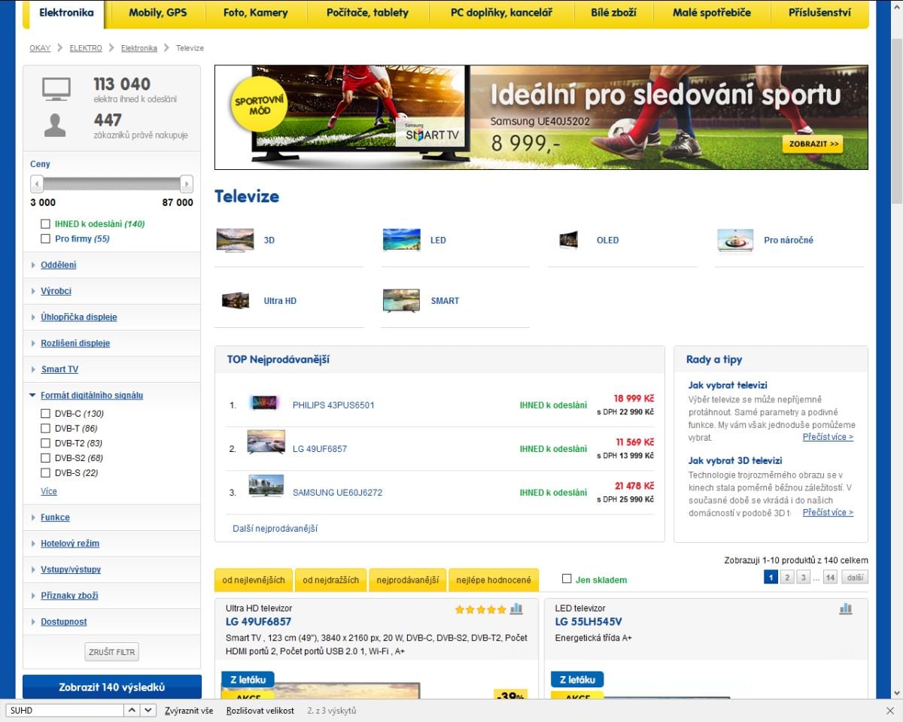The width and height of the screenshot is (903, 722).
Task: Click the find bar SUHD text field
Action: (63, 711)
